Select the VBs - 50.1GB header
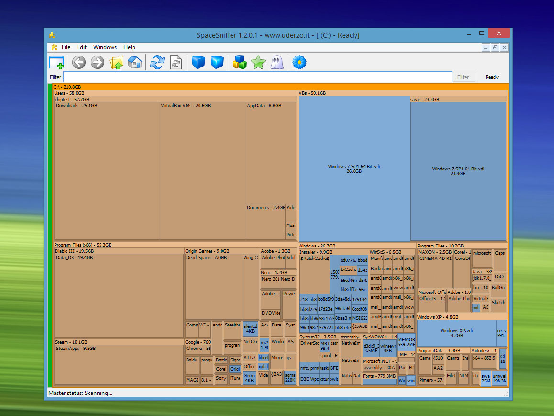The image size is (554, 416). [x=403, y=93]
